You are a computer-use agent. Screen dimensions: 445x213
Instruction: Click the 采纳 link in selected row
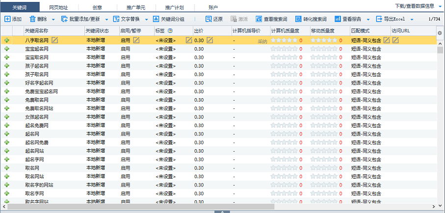pos(262,42)
